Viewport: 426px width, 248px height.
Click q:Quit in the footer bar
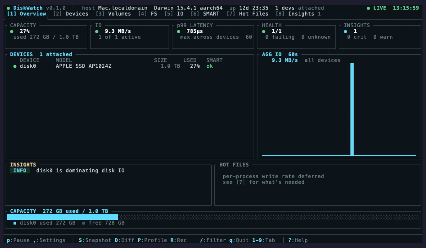click(239, 240)
